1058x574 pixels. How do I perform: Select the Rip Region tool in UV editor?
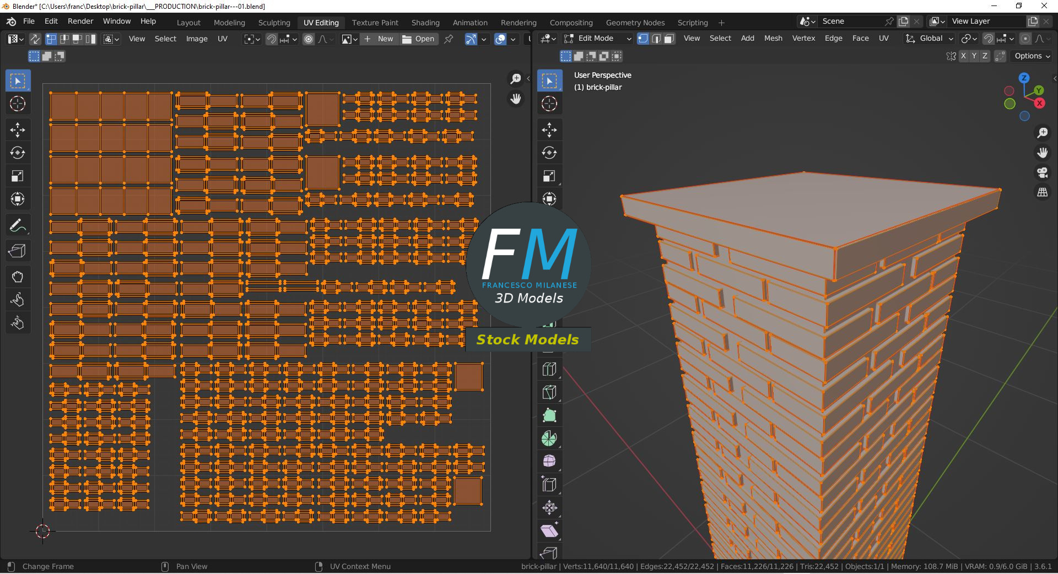[x=18, y=251]
